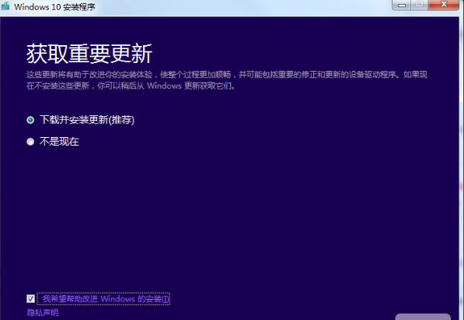Click the Windows 10 安装程序 title bar icon
This screenshot has height=320, width=464.
[x=5, y=6]
